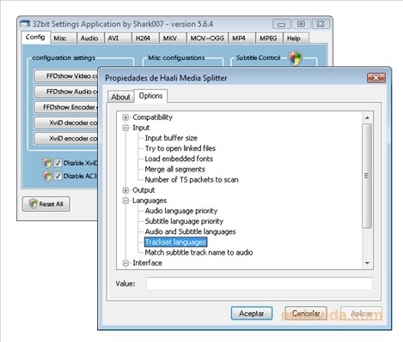Collapse the Interface tree node
Screen dimensions: 403x342
[x=125, y=263]
